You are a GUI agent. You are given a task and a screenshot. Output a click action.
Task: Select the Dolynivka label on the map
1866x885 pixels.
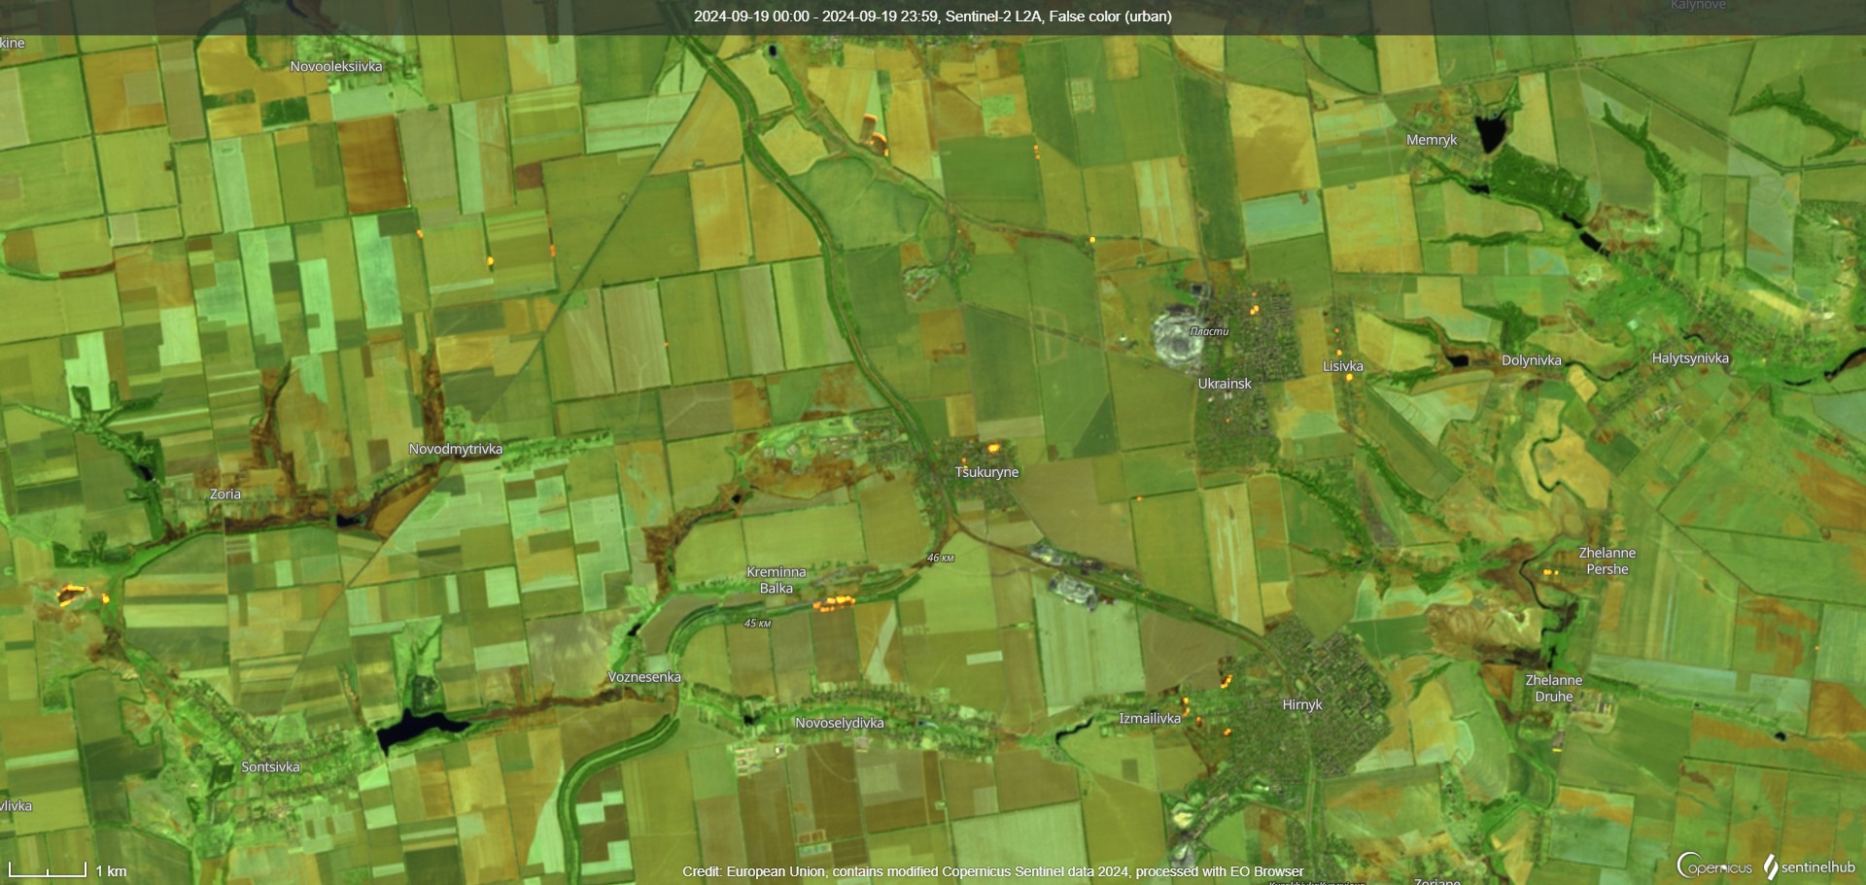1532,360
